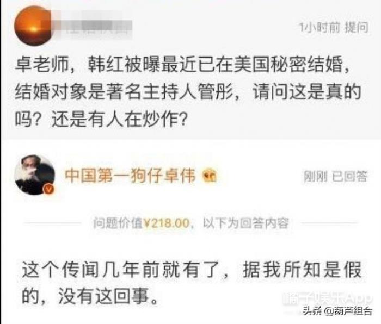Open 卓伟's profile avatar photo
381x324 pixels.
coord(35,175)
